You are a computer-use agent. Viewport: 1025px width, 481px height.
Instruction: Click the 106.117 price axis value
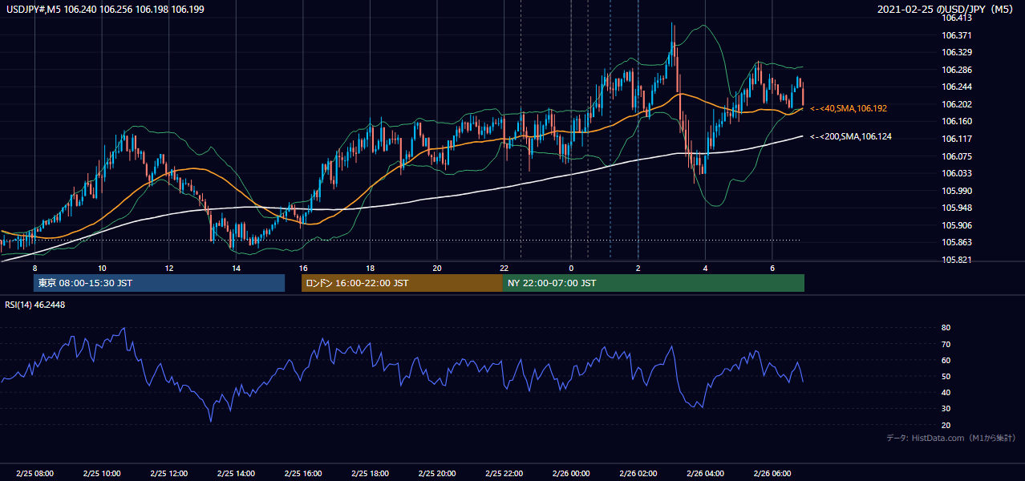point(957,139)
